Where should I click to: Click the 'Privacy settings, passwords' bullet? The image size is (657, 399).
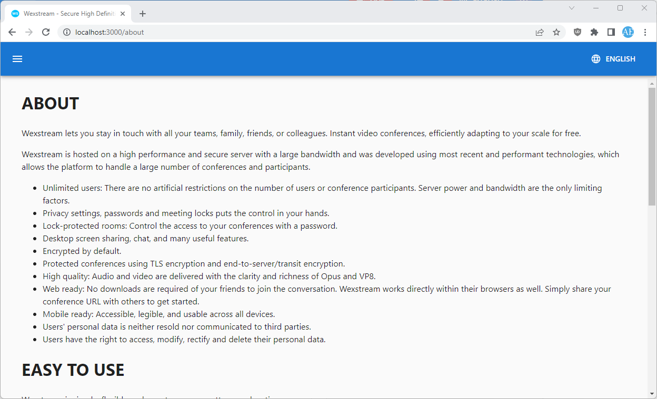click(186, 213)
